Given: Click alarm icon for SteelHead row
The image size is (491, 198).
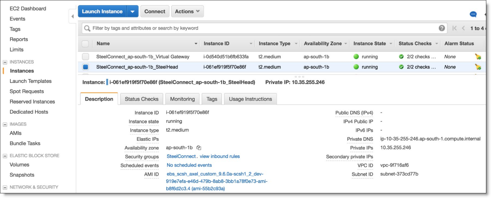Looking at the screenshot, I should coord(478,67).
